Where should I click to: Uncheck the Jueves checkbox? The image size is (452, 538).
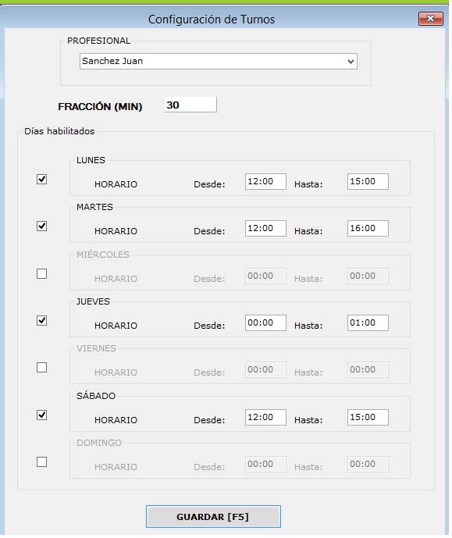(x=42, y=320)
